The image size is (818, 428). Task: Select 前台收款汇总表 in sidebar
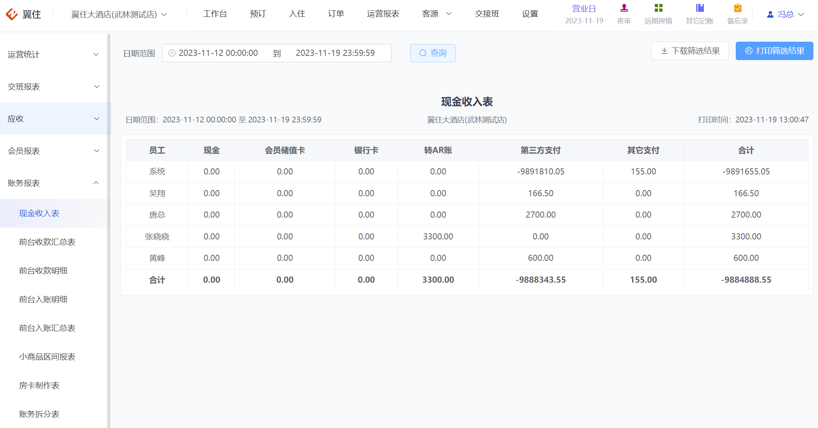[54, 242]
